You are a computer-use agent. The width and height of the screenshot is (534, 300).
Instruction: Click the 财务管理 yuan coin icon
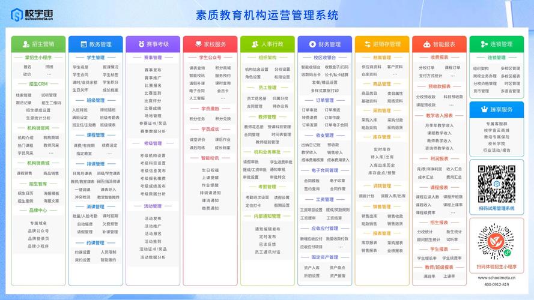(x=312, y=44)
